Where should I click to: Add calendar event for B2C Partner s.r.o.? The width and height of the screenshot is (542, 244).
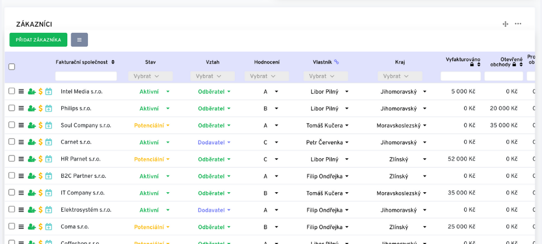click(x=49, y=176)
